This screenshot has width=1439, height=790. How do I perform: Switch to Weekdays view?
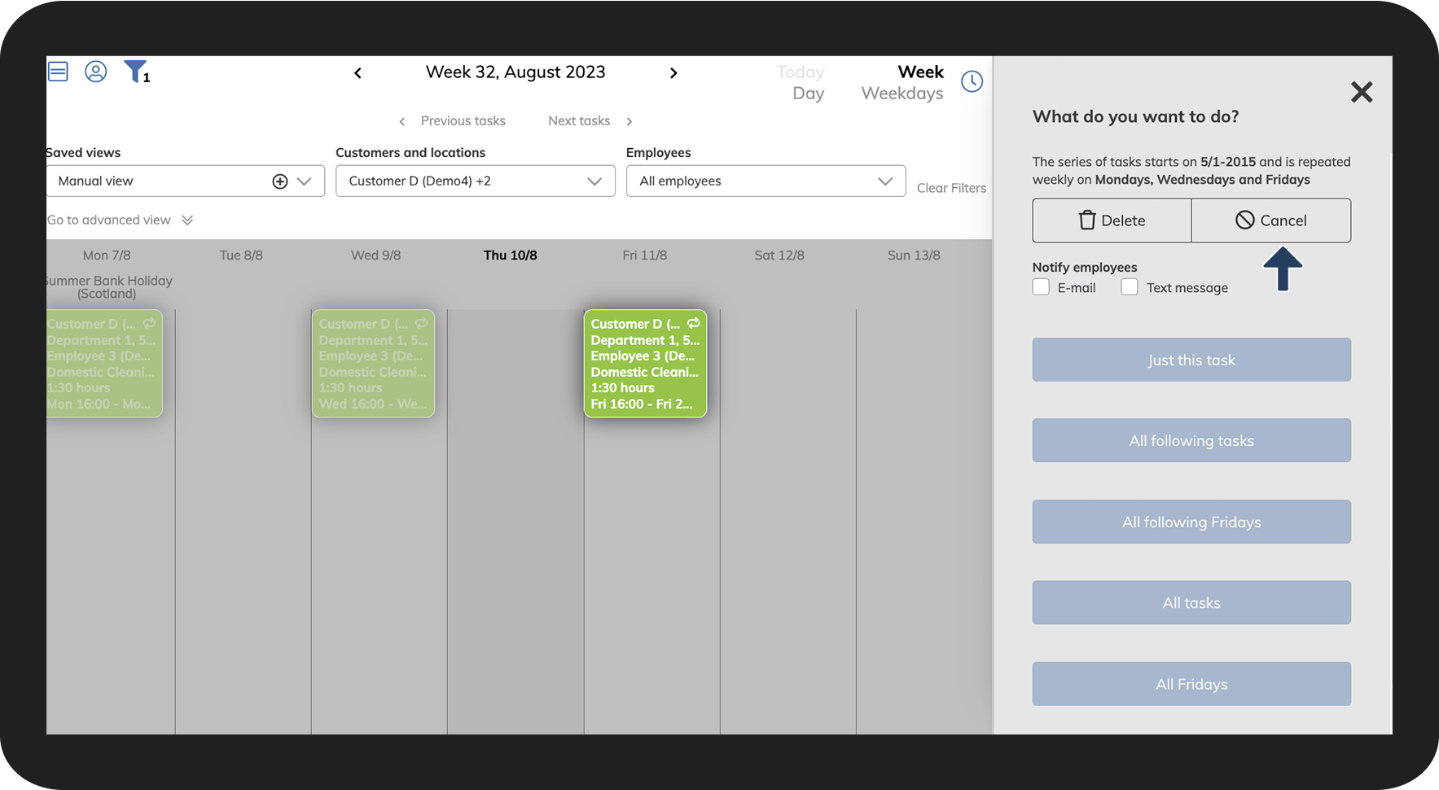click(902, 94)
